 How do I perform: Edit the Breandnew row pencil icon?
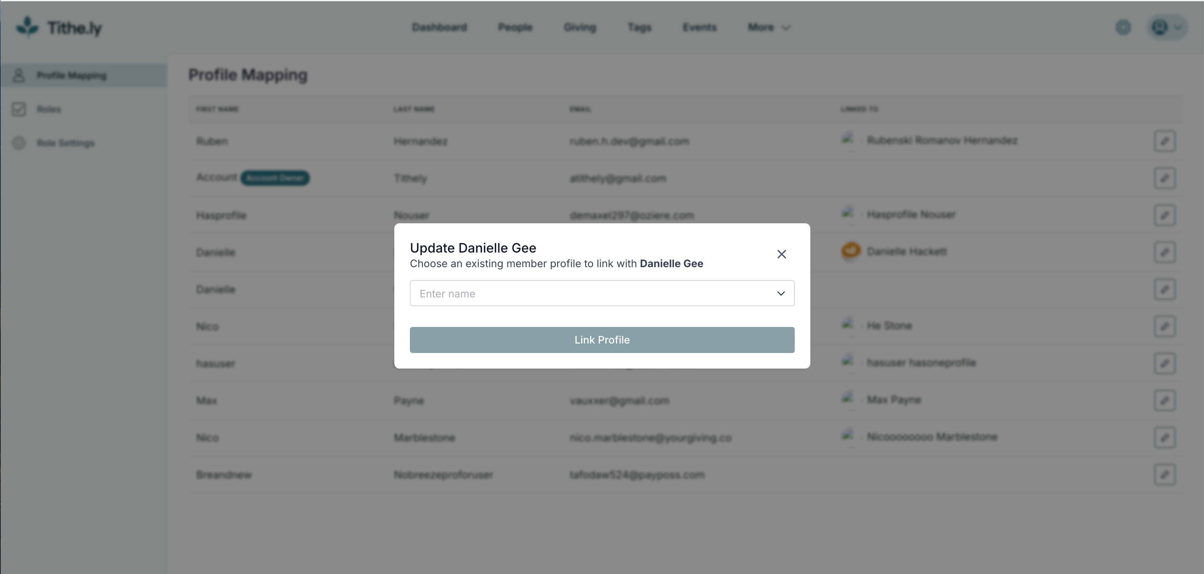[1164, 475]
